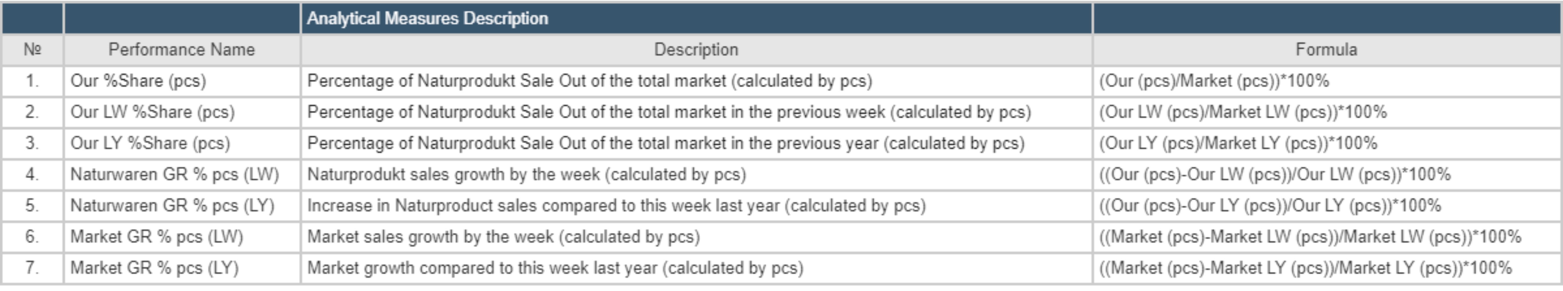Click the "Our LW %Share (pcs)" cell
The height and width of the screenshot is (291, 1563).
pos(152,112)
